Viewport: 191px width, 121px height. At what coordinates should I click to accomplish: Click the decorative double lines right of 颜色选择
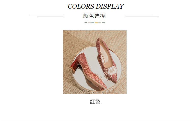point(142,16)
